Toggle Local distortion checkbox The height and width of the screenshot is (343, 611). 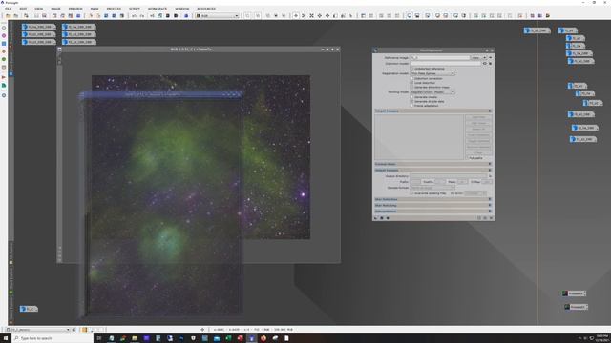pos(411,83)
